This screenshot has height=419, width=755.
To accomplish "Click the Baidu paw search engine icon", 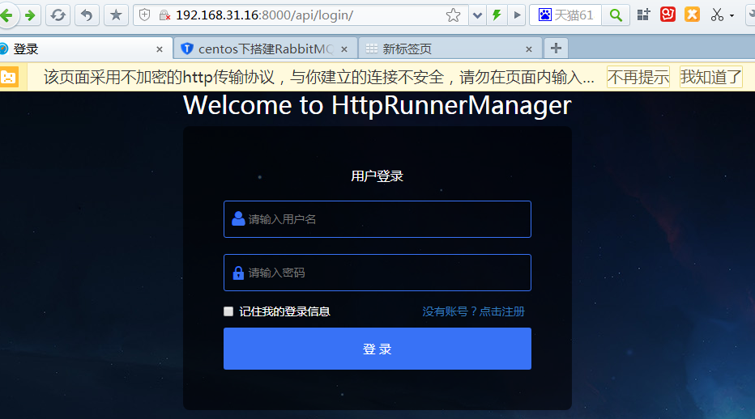I will click(544, 15).
